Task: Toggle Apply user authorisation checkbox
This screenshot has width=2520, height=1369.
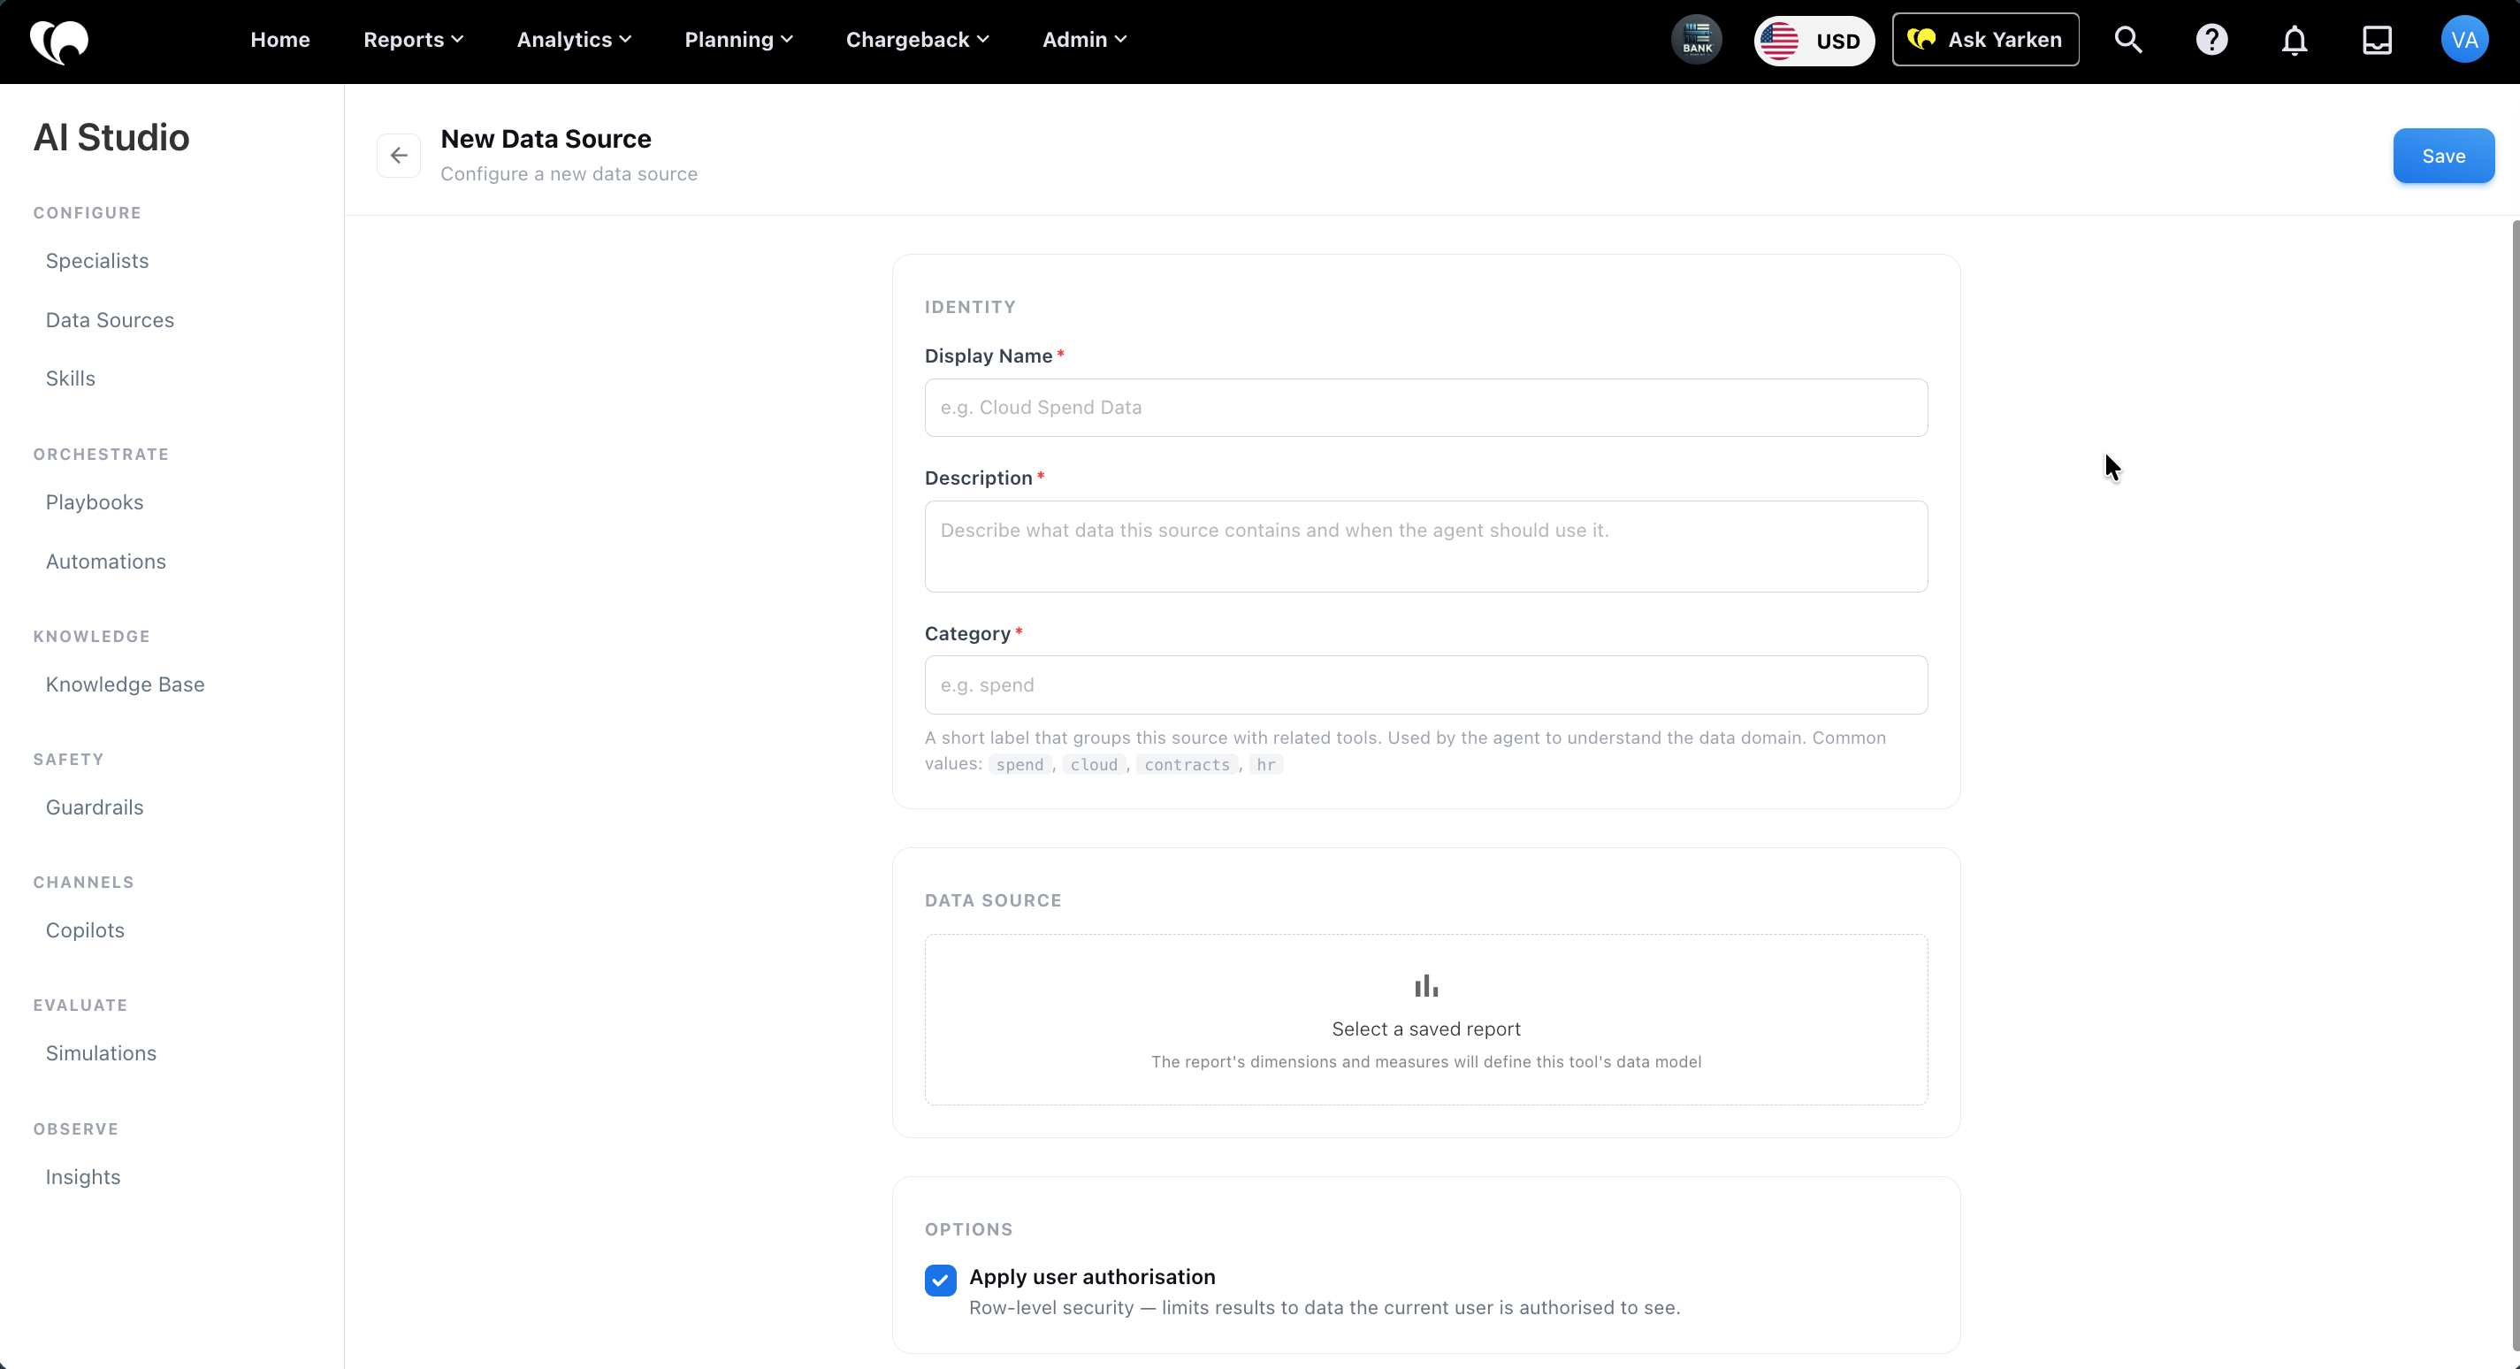Action: [940, 1280]
